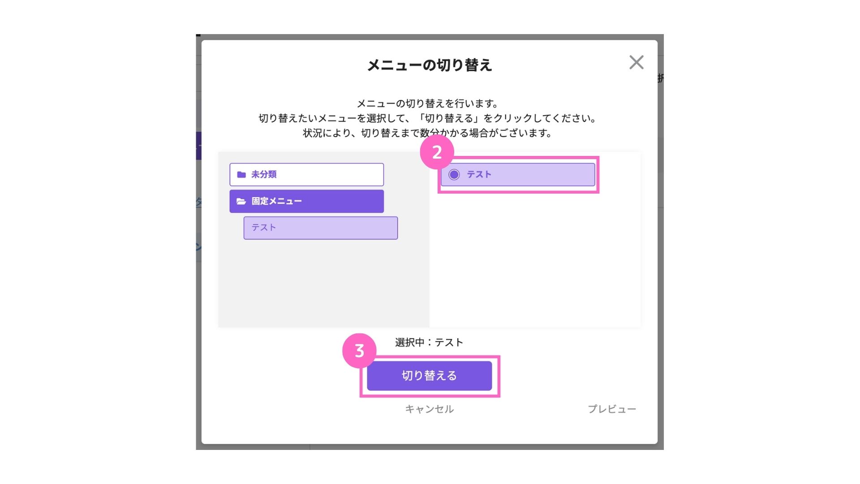The width and height of the screenshot is (860, 484).
Task: Select テスト nested under 固定メニュー
Action: pos(321,228)
